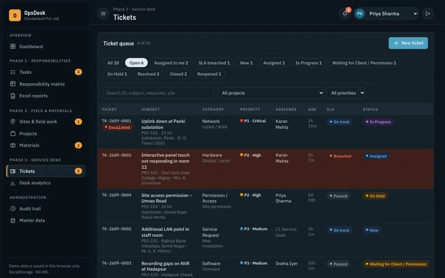Filter tickets by New 1 chip

coord(246,63)
